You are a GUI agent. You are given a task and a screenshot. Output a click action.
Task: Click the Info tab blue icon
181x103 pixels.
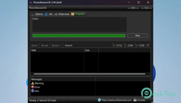click(46, 14)
